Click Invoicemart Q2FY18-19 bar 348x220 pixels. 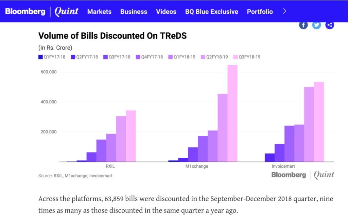pyautogui.click(x=309, y=124)
